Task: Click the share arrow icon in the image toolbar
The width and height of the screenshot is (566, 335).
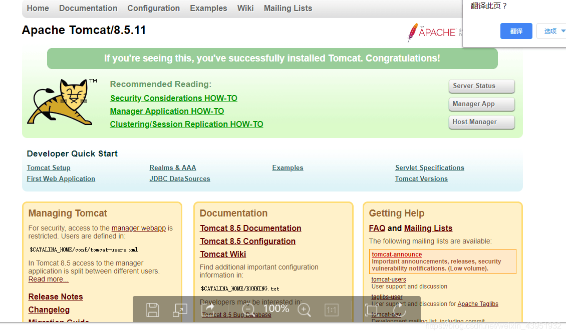Action: 208,309
